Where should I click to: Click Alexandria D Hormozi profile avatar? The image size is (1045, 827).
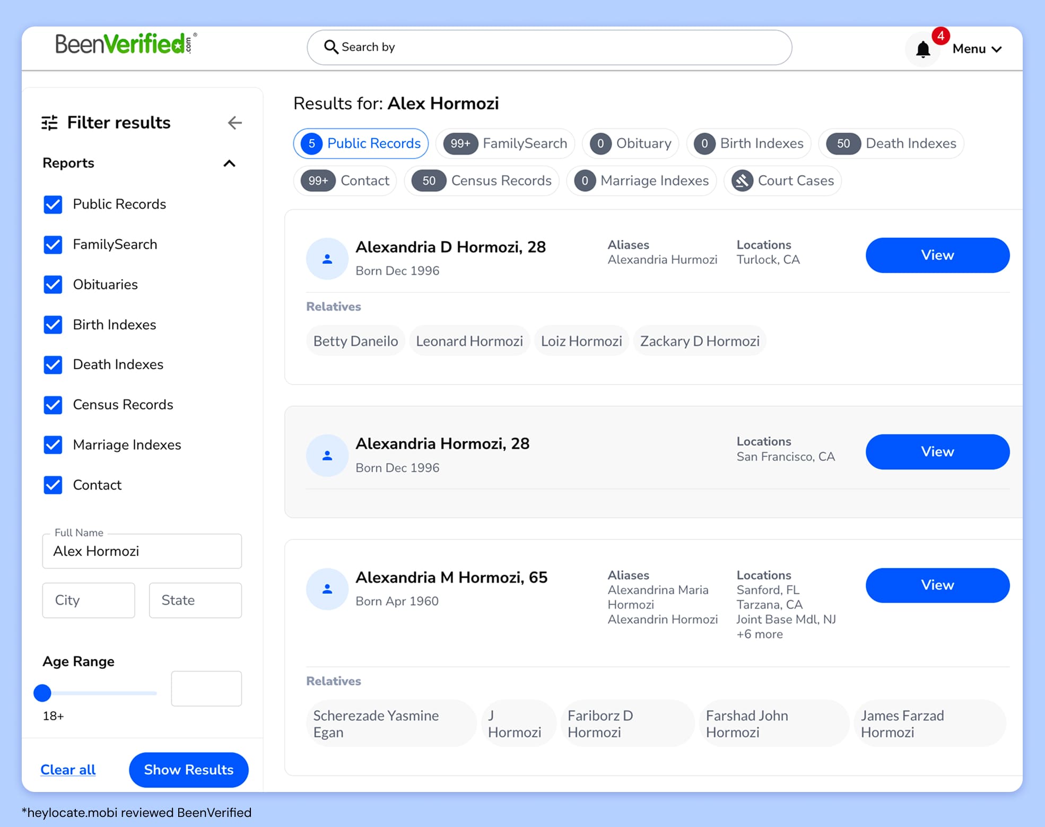point(327,259)
